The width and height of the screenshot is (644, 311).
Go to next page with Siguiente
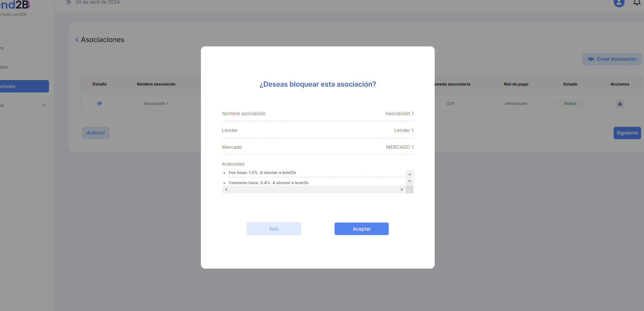(627, 133)
